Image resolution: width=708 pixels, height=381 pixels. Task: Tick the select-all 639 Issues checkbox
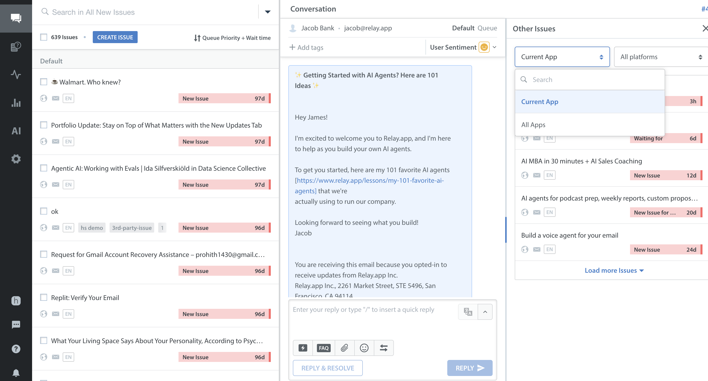click(44, 37)
